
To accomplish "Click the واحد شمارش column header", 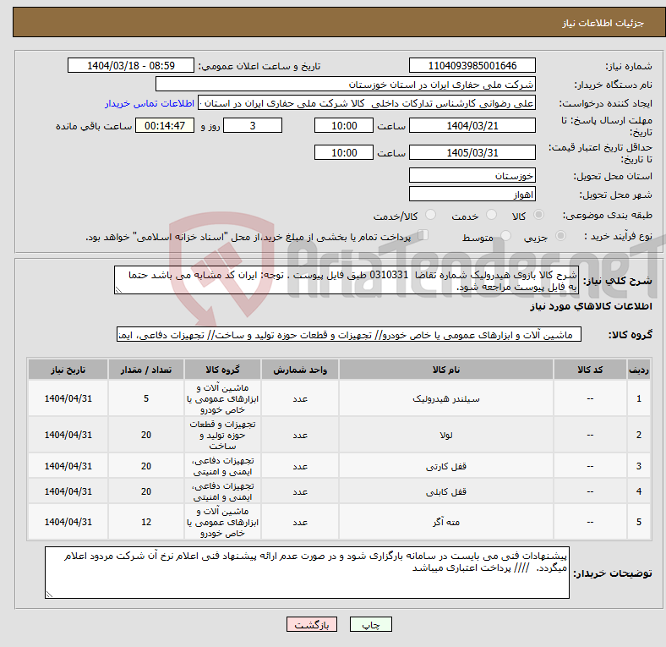I will [300, 370].
